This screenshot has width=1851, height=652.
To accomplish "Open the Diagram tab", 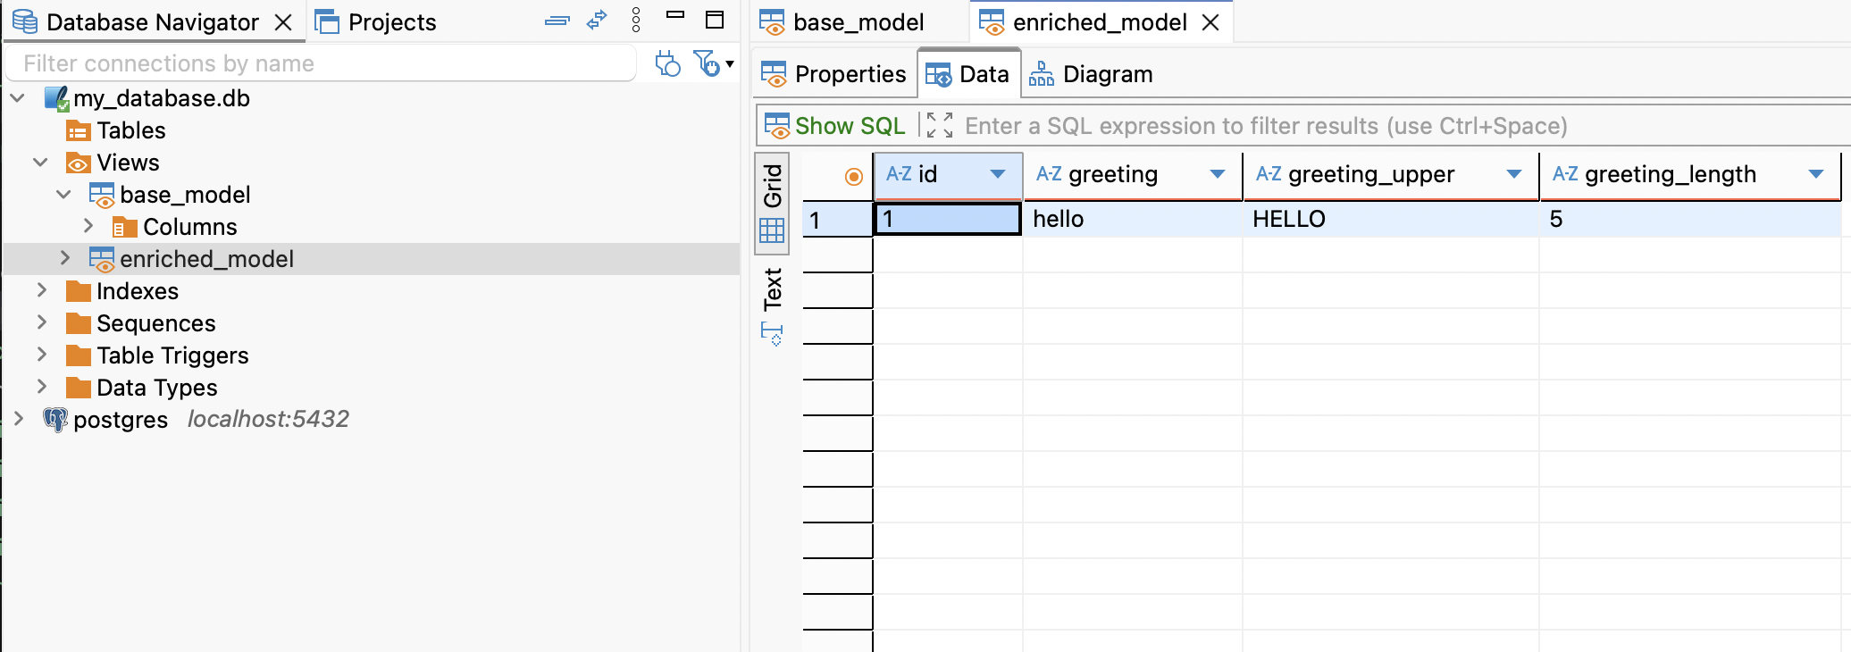I will (x=1091, y=74).
